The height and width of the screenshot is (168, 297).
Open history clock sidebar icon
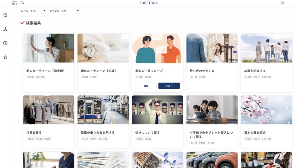[x=5, y=43]
